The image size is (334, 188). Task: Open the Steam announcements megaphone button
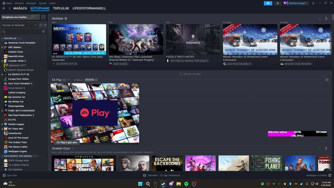(x=268, y=3)
